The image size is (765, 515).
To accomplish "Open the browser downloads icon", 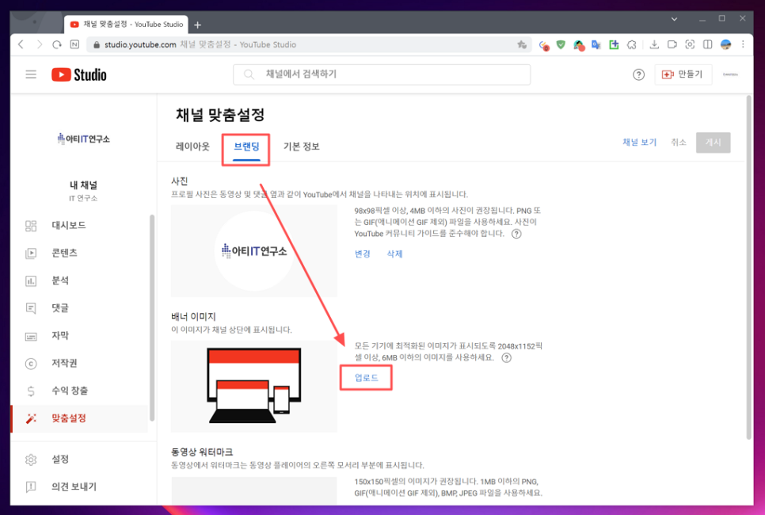I will [x=654, y=45].
